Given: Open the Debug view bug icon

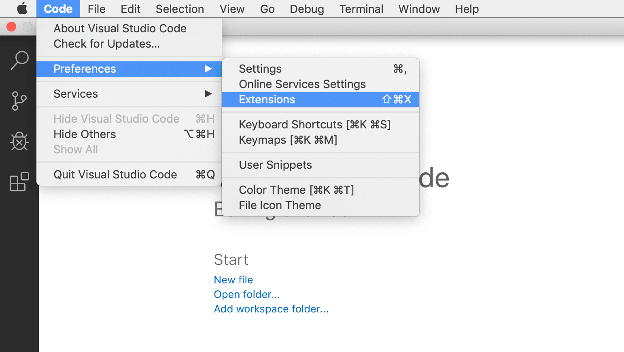Looking at the screenshot, I should pos(19,141).
